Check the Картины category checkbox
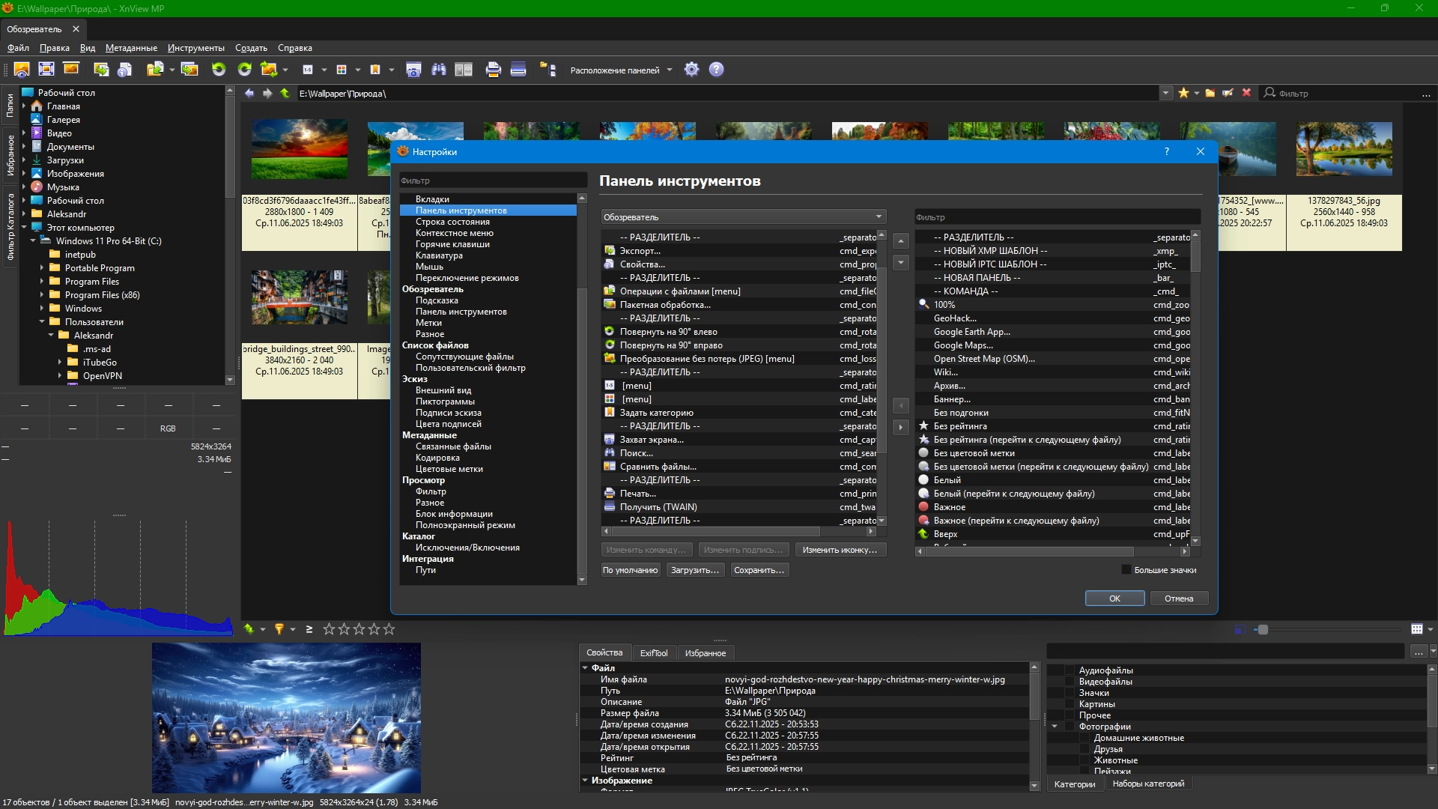The width and height of the screenshot is (1438, 809). (1069, 704)
